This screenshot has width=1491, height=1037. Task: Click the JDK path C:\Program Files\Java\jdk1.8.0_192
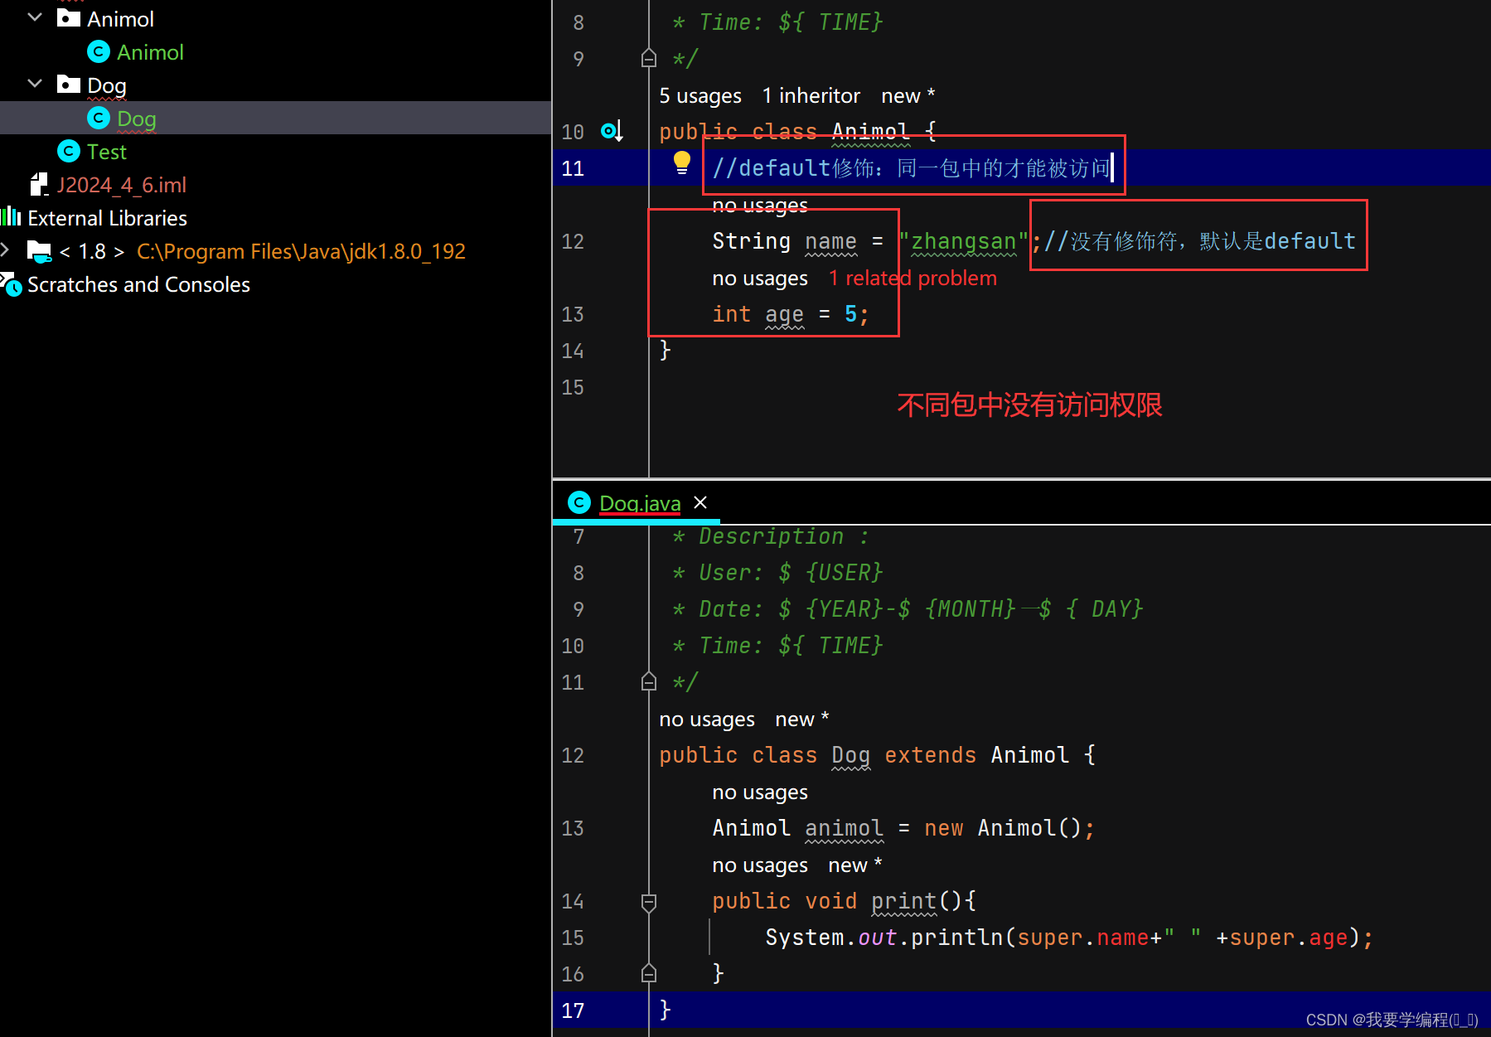pos(301,251)
